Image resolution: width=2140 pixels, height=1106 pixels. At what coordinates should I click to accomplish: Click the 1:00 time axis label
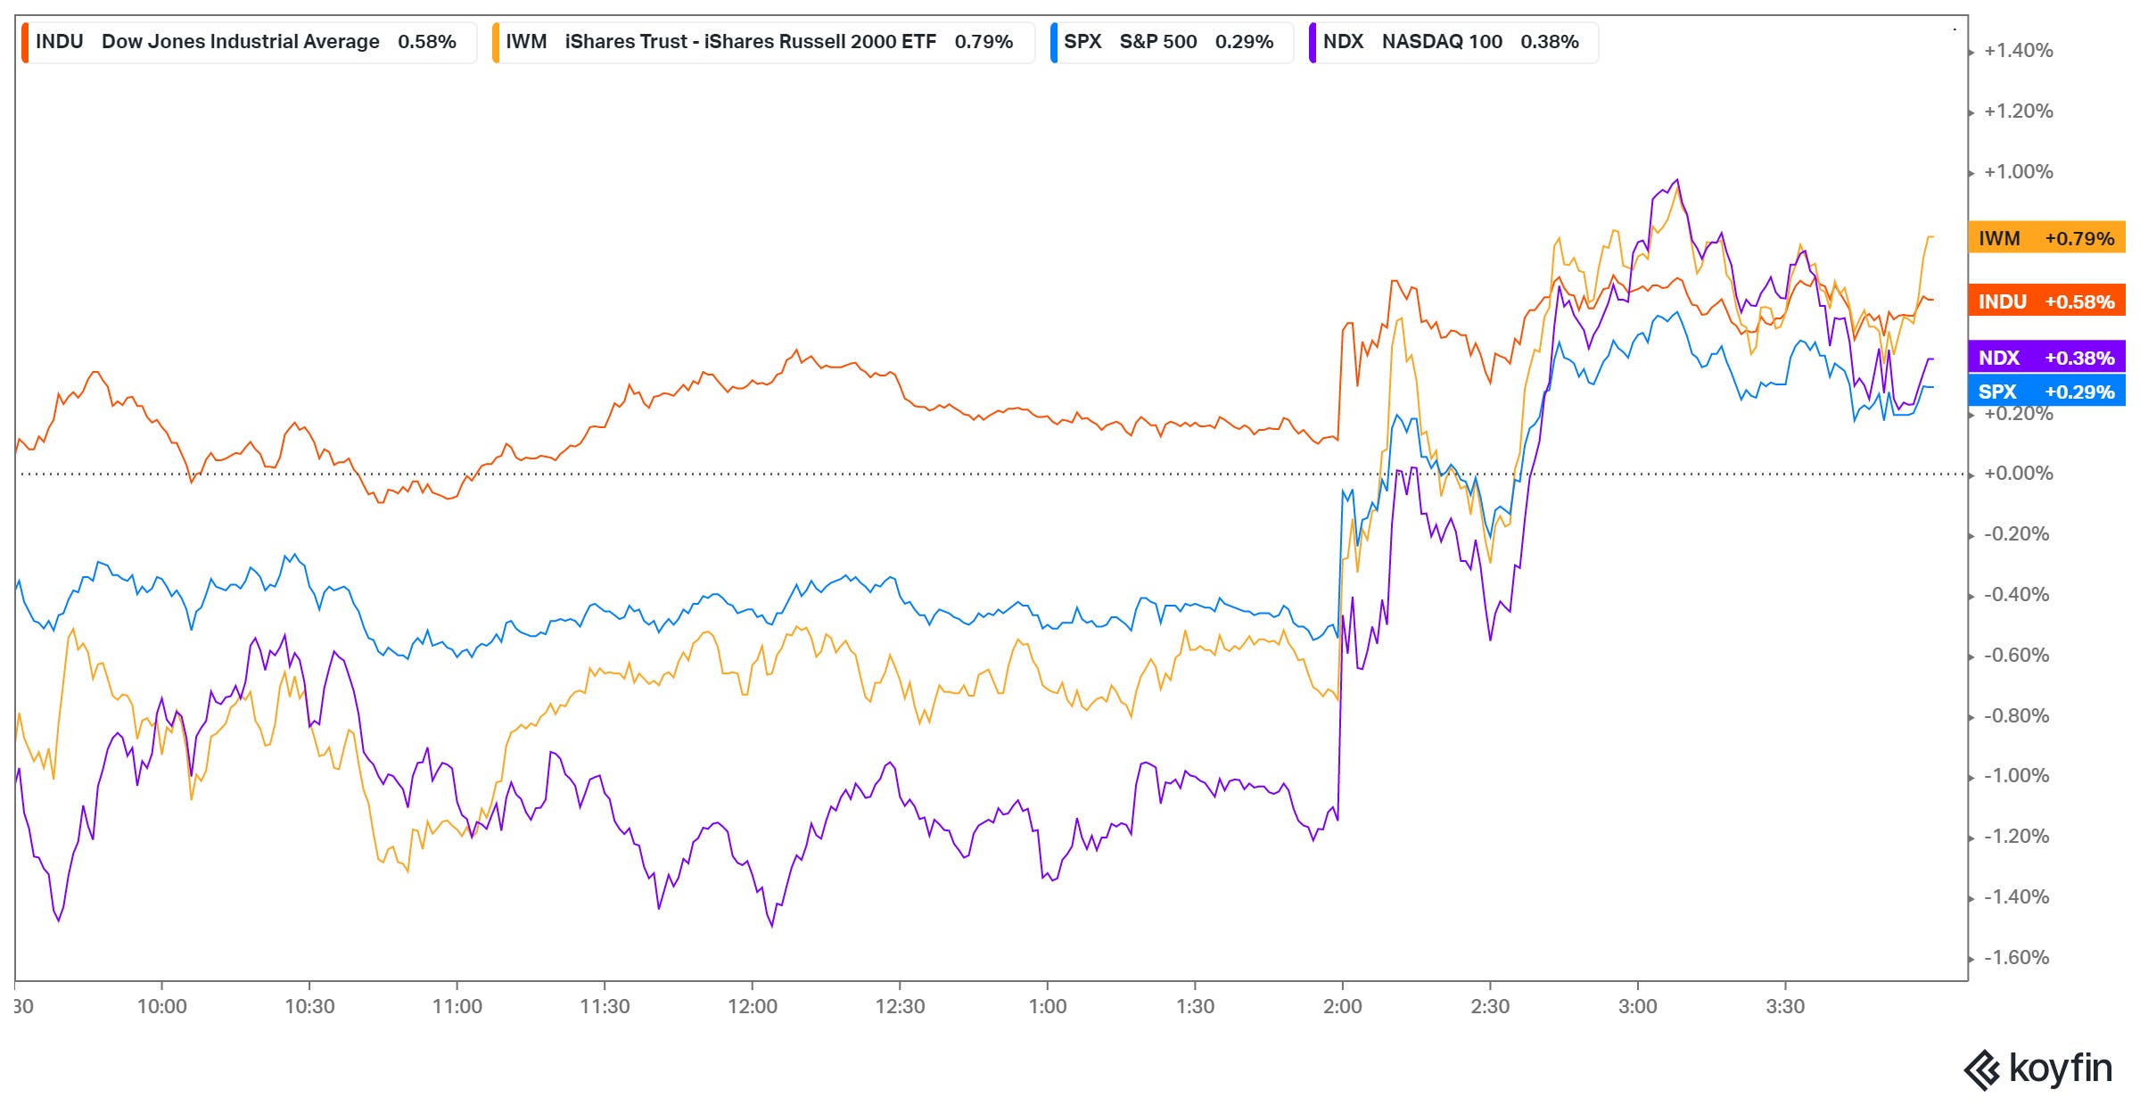(1048, 1007)
